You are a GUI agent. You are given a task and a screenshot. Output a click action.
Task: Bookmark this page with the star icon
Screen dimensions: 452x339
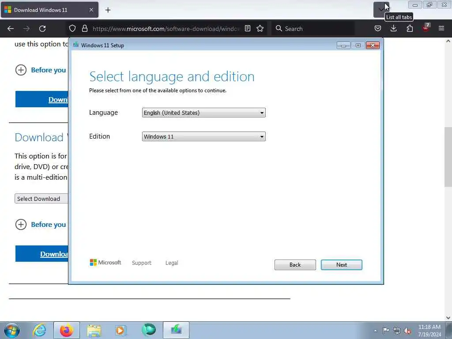[260, 28]
